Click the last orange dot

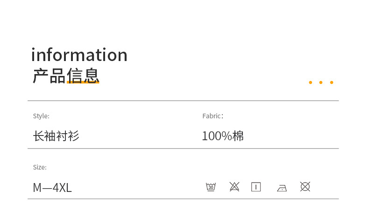[x=332, y=82]
